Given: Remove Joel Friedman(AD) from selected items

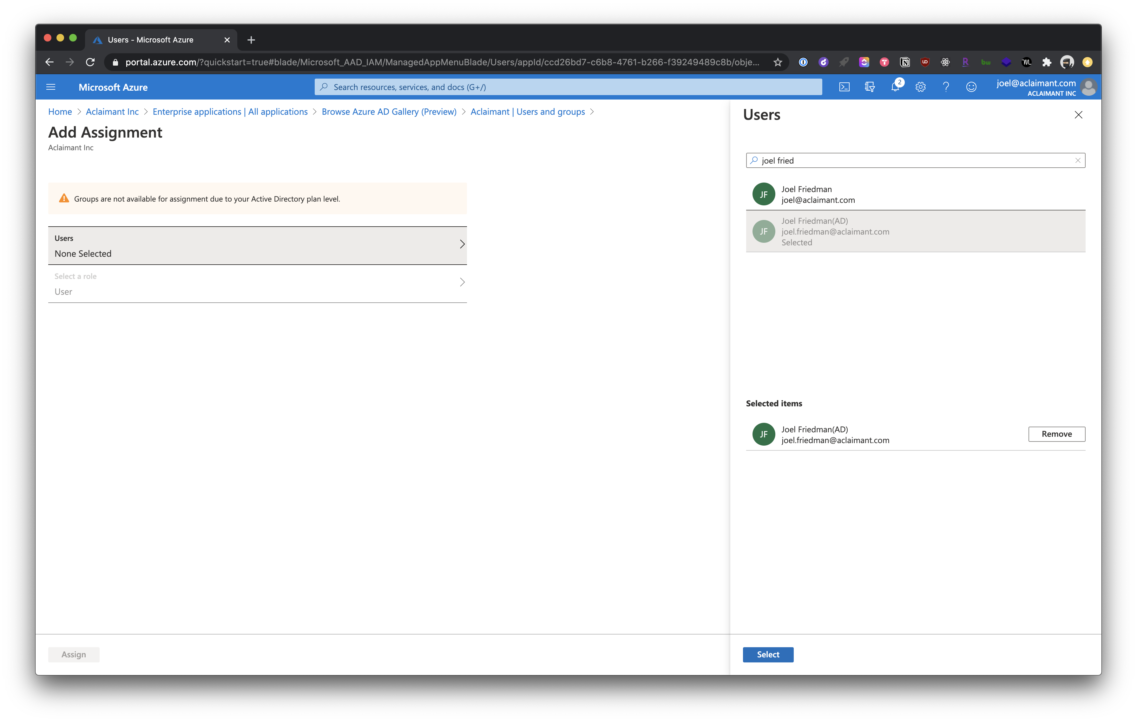Looking at the screenshot, I should coord(1057,434).
